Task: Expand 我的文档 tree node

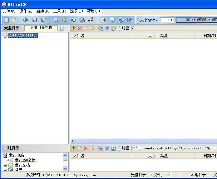Action: 5,165
